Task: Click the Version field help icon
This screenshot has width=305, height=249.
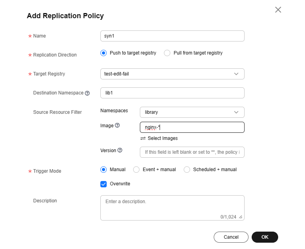Action: 120,150
